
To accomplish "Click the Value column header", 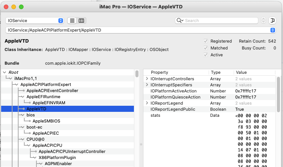I will point(241,72).
